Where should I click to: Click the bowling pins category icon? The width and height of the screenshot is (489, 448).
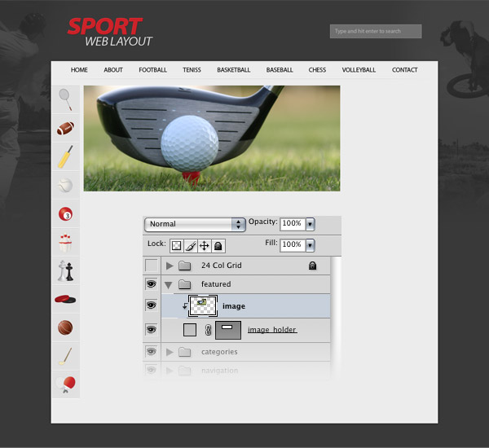tap(65, 242)
